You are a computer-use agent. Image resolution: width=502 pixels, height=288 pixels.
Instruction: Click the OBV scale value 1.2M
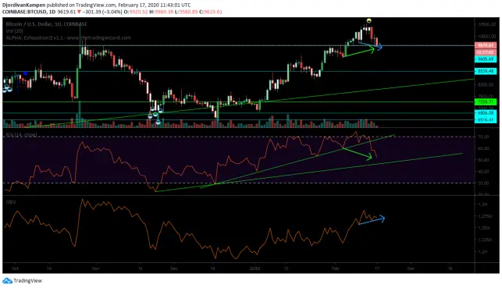click(482, 251)
